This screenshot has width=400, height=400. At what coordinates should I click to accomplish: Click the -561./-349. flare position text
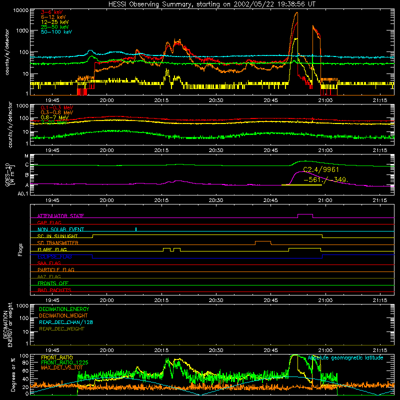coord(325,180)
